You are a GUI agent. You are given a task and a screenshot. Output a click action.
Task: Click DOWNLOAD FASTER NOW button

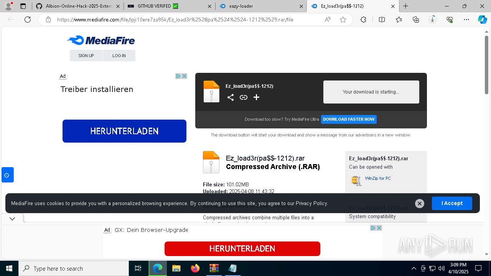(x=349, y=119)
